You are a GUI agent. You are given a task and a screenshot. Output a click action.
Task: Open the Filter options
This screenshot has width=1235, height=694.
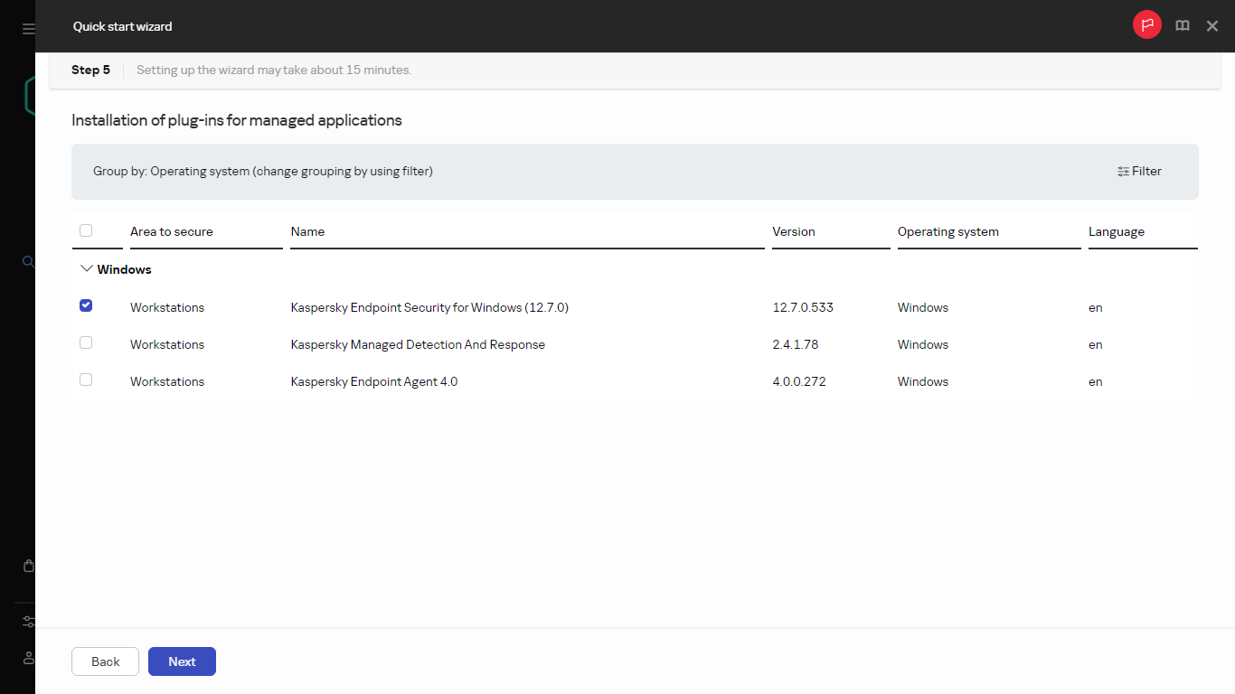[1139, 171]
